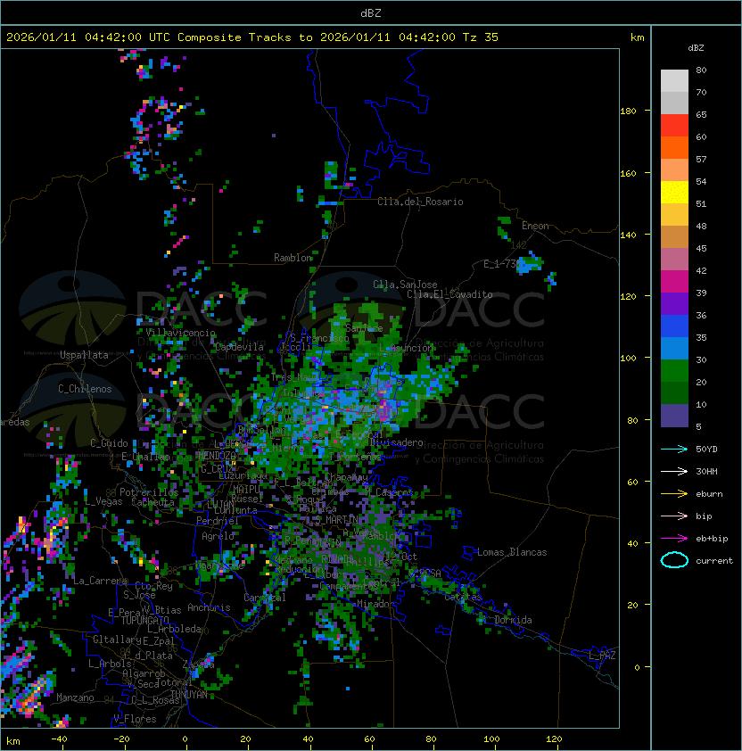This screenshot has height=751, width=742.
Task: Click the 'S_MARTIN' map label
Action: 336,519
